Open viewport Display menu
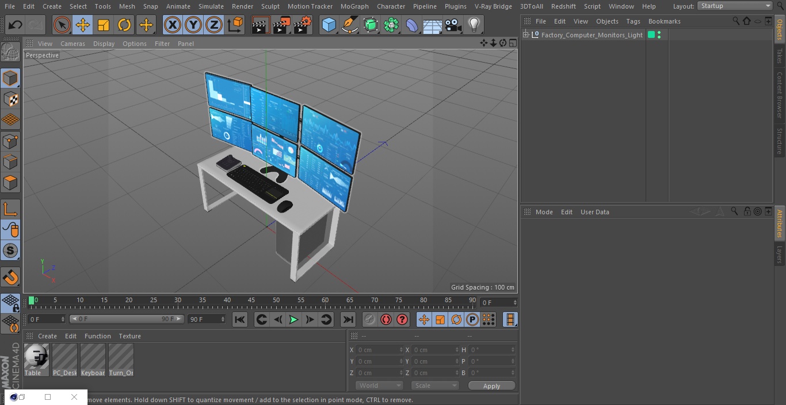The image size is (786, 405). click(104, 44)
